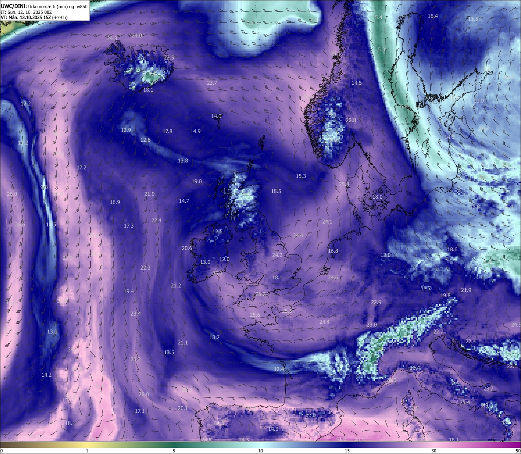Click the 13.5 value on the map

169,352
